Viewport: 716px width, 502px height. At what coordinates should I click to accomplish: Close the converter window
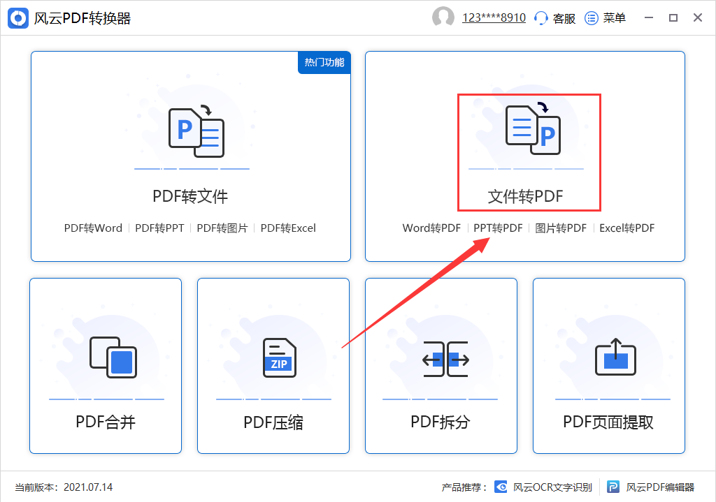point(698,17)
